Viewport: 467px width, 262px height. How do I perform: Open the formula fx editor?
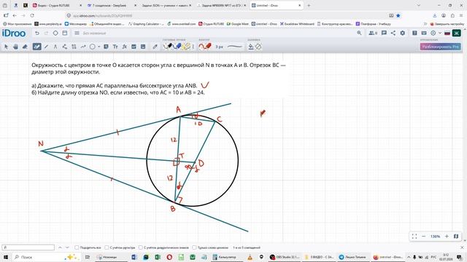[x=125, y=47]
